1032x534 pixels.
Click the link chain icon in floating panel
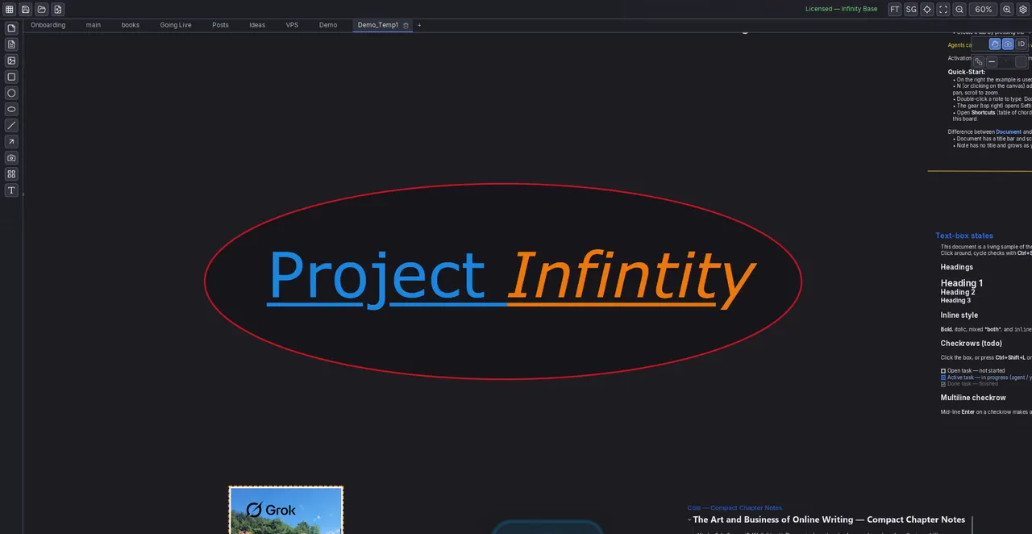(979, 62)
